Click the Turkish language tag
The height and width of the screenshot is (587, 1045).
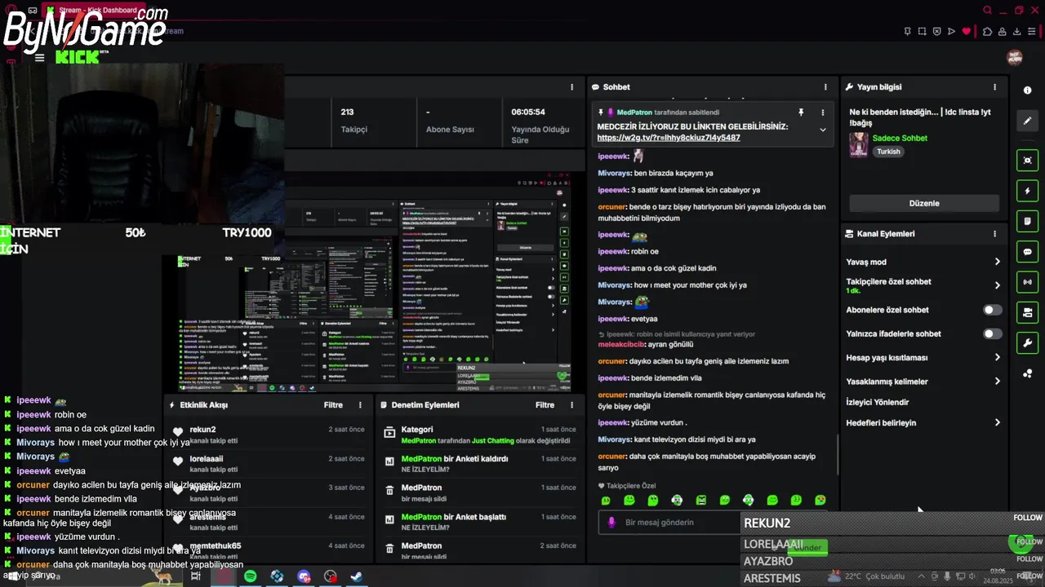(888, 152)
